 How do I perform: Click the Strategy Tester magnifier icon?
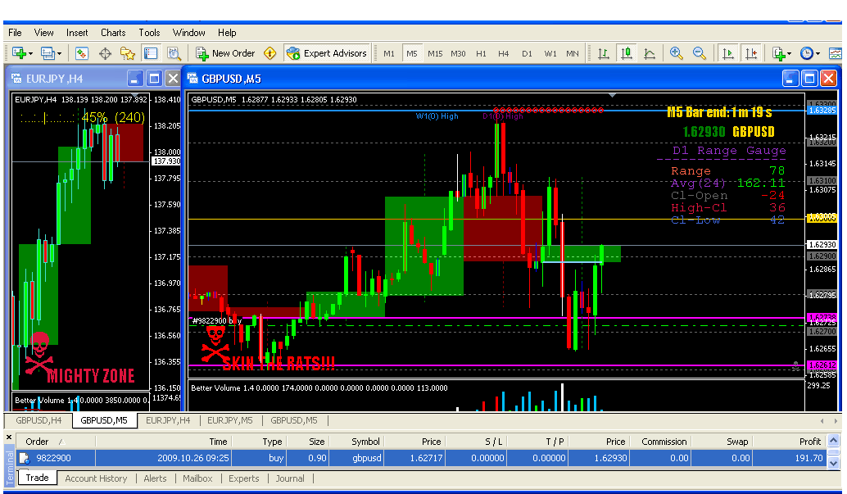pyautogui.click(x=174, y=53)
